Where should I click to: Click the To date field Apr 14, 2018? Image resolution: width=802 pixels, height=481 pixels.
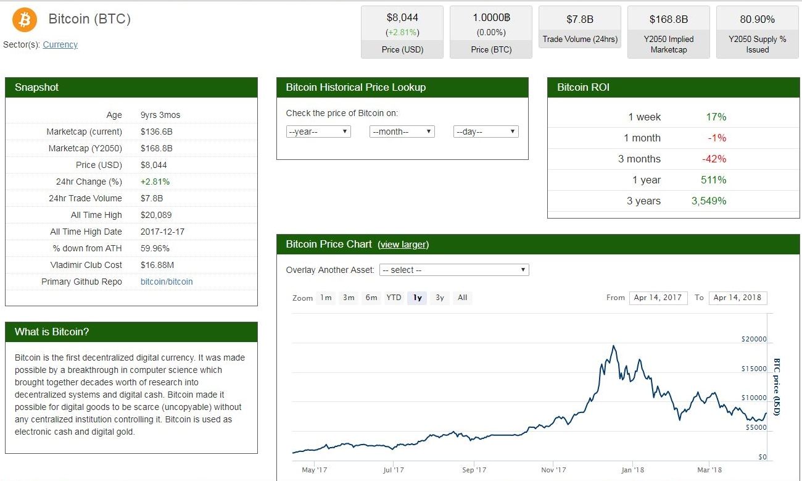tap(738, 298)
